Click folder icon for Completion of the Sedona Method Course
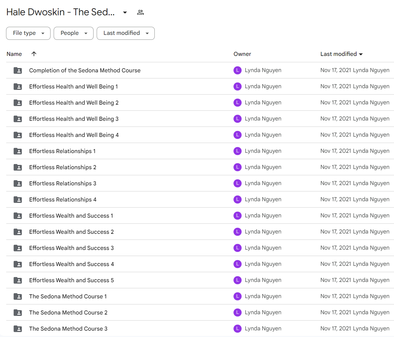The height and width of the screenshot is (337, 394). (18, 70)
